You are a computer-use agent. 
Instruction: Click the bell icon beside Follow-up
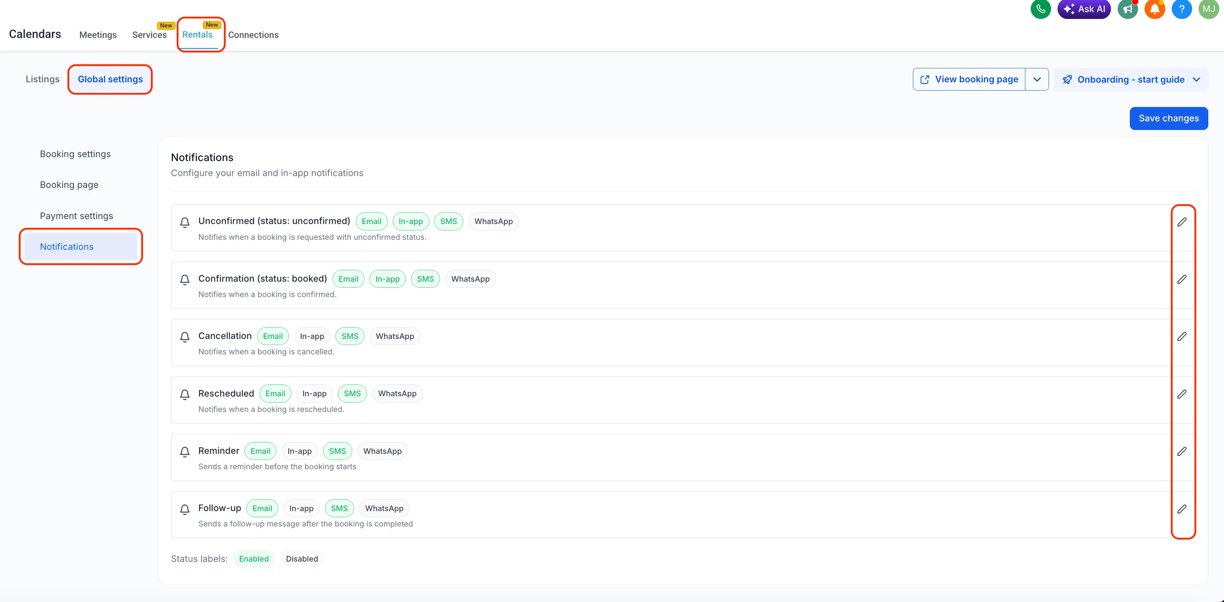(x=185, y=509)
